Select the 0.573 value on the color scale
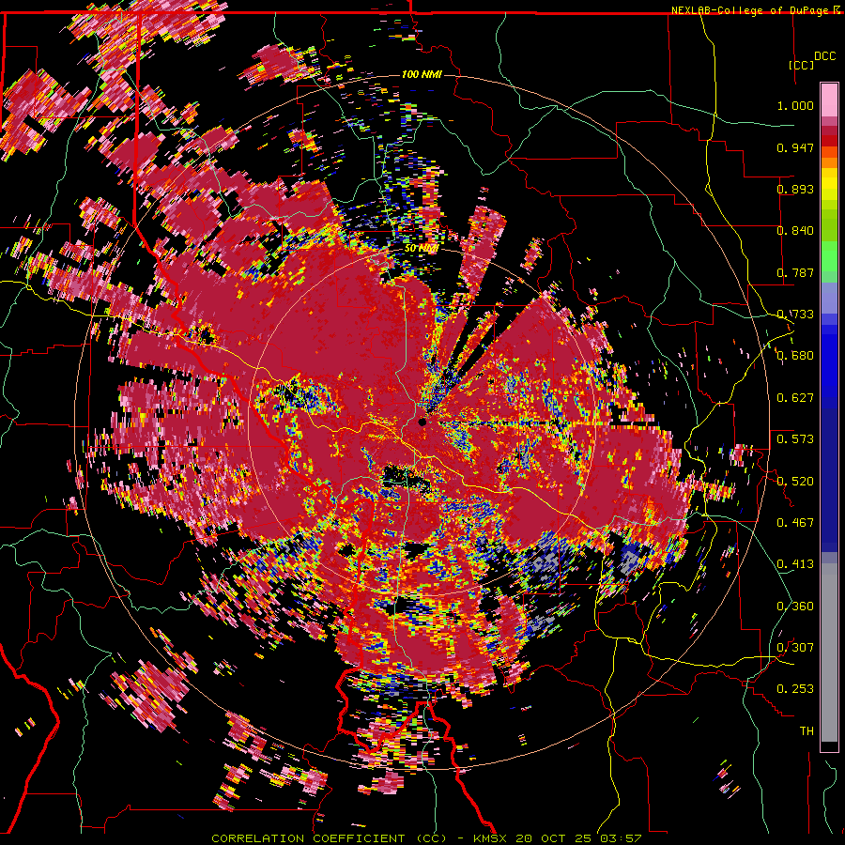 (x=795, y=439)
